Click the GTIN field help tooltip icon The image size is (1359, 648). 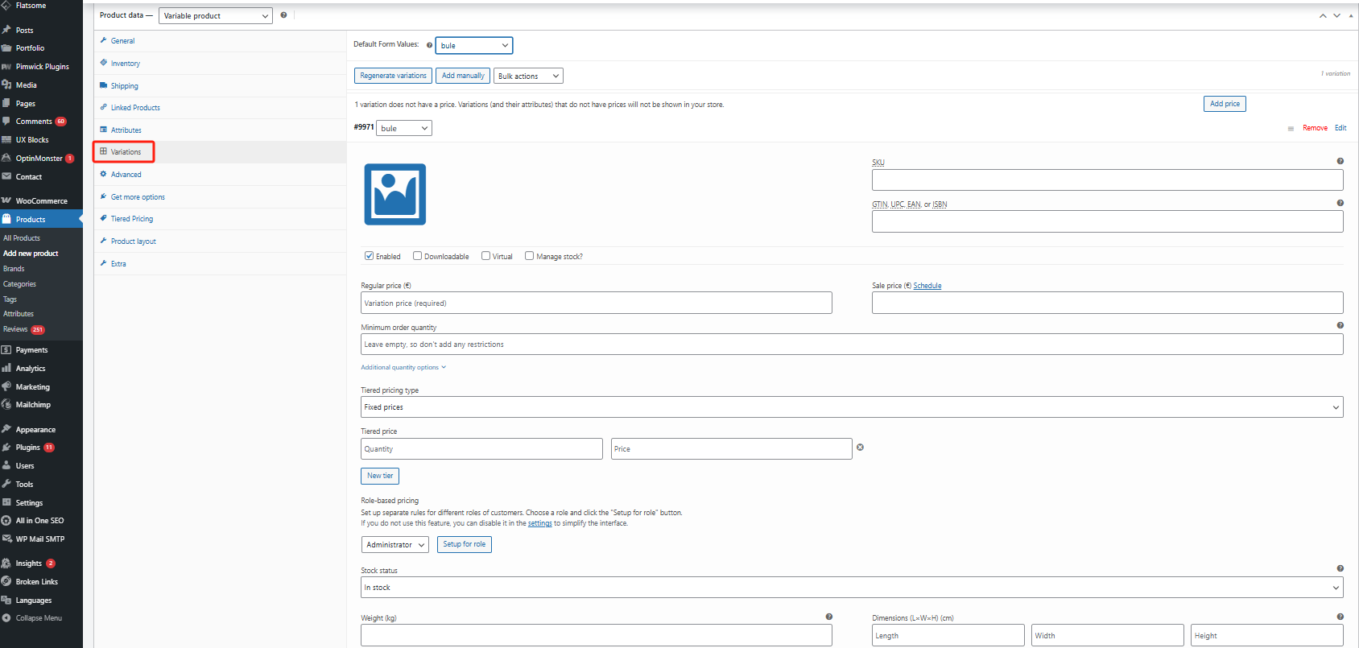[1340, 203]
